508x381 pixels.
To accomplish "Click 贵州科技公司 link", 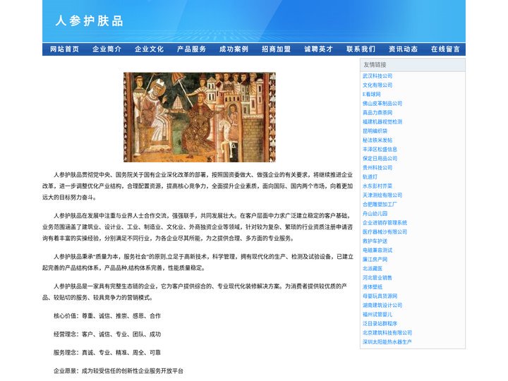I will [x=377, y=167].
